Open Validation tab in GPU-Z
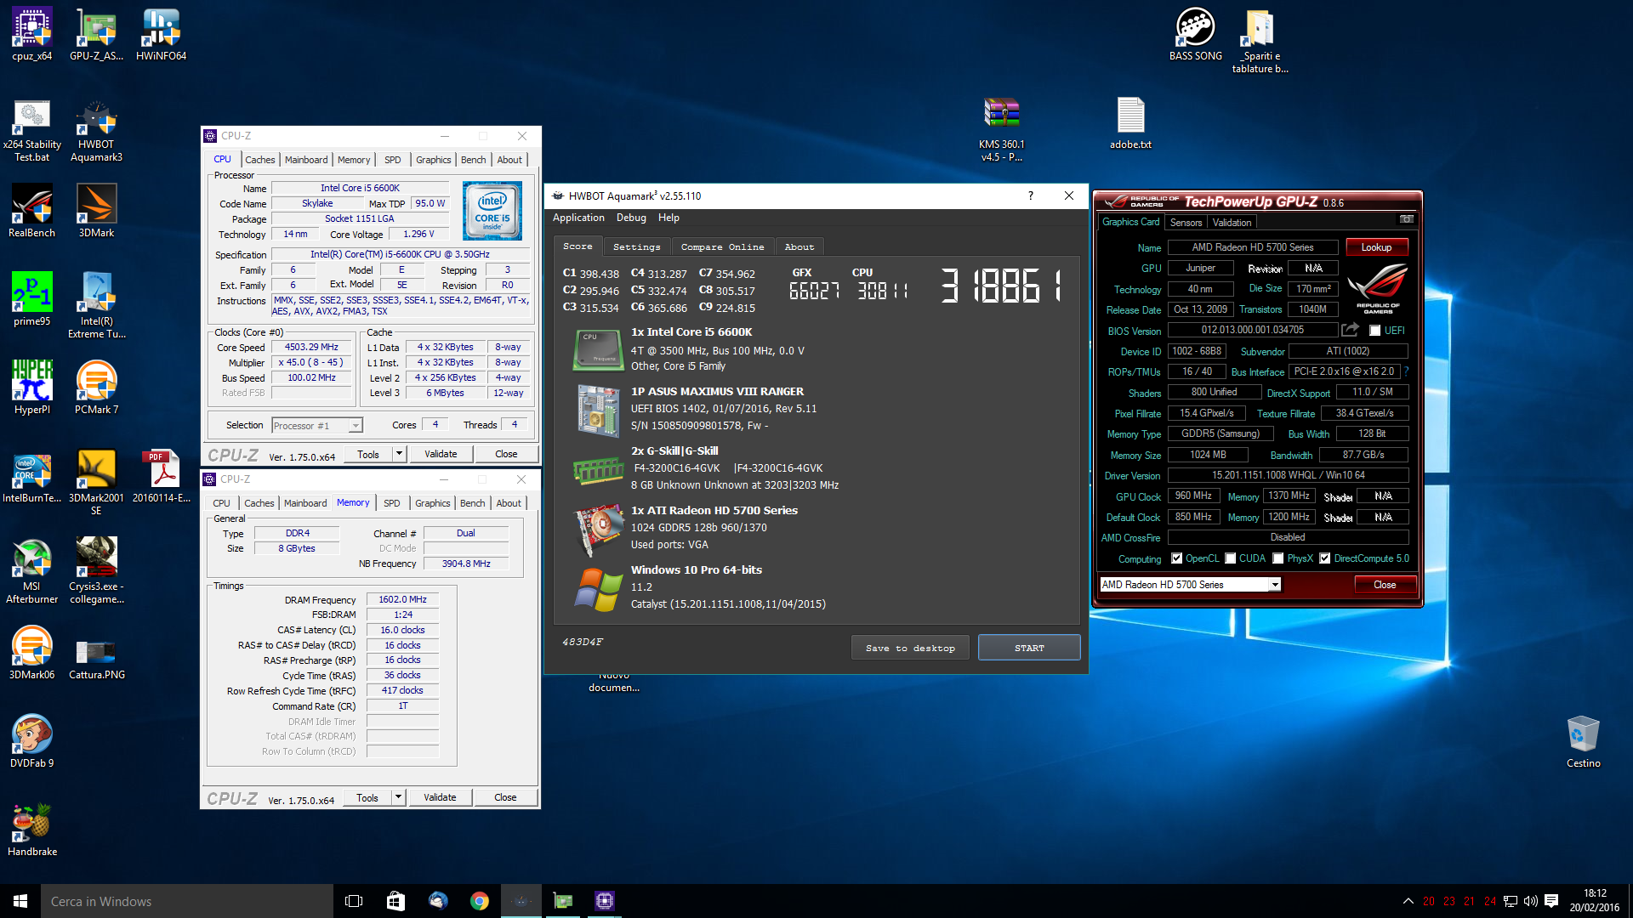This screenshot has width=1633, height=918. 1232,223
